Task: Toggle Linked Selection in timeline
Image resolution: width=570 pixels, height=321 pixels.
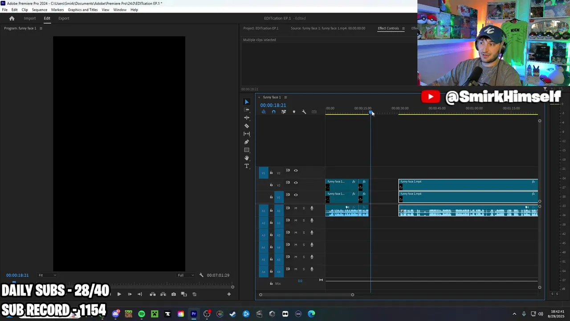Action: [284, 112]
